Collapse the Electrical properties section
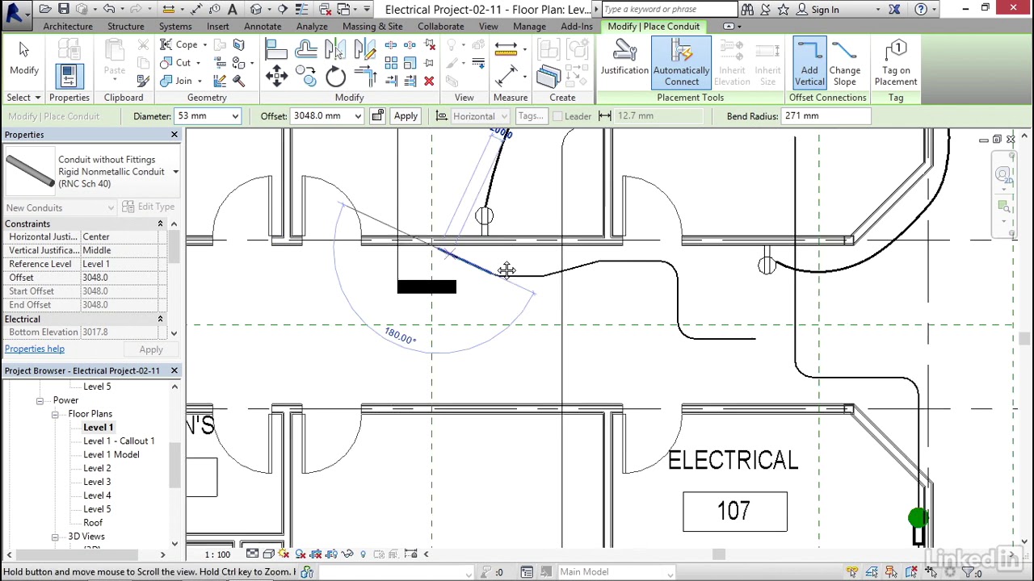Viewport: 1034px width, 581px height. pos(160,319)
